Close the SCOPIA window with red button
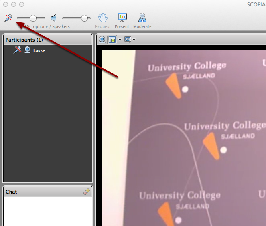Image resolution: width=266 pixels, height=226 pixels. coord(6,4)
